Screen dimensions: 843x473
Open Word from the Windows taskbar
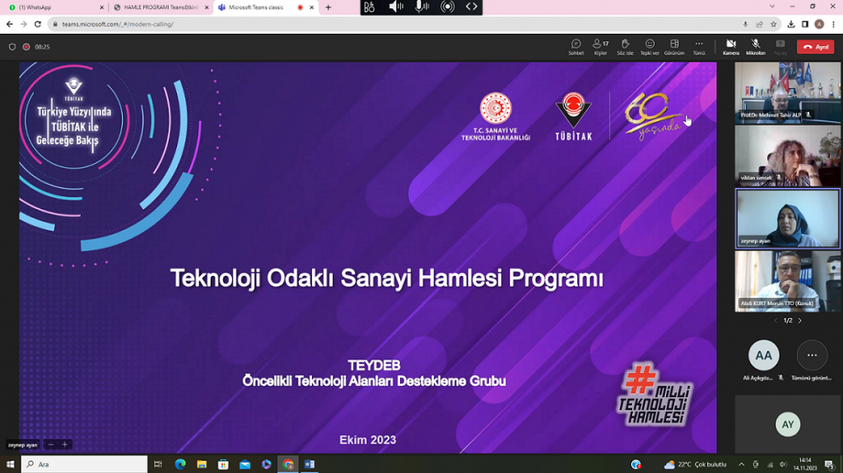(x=310, y=465)
